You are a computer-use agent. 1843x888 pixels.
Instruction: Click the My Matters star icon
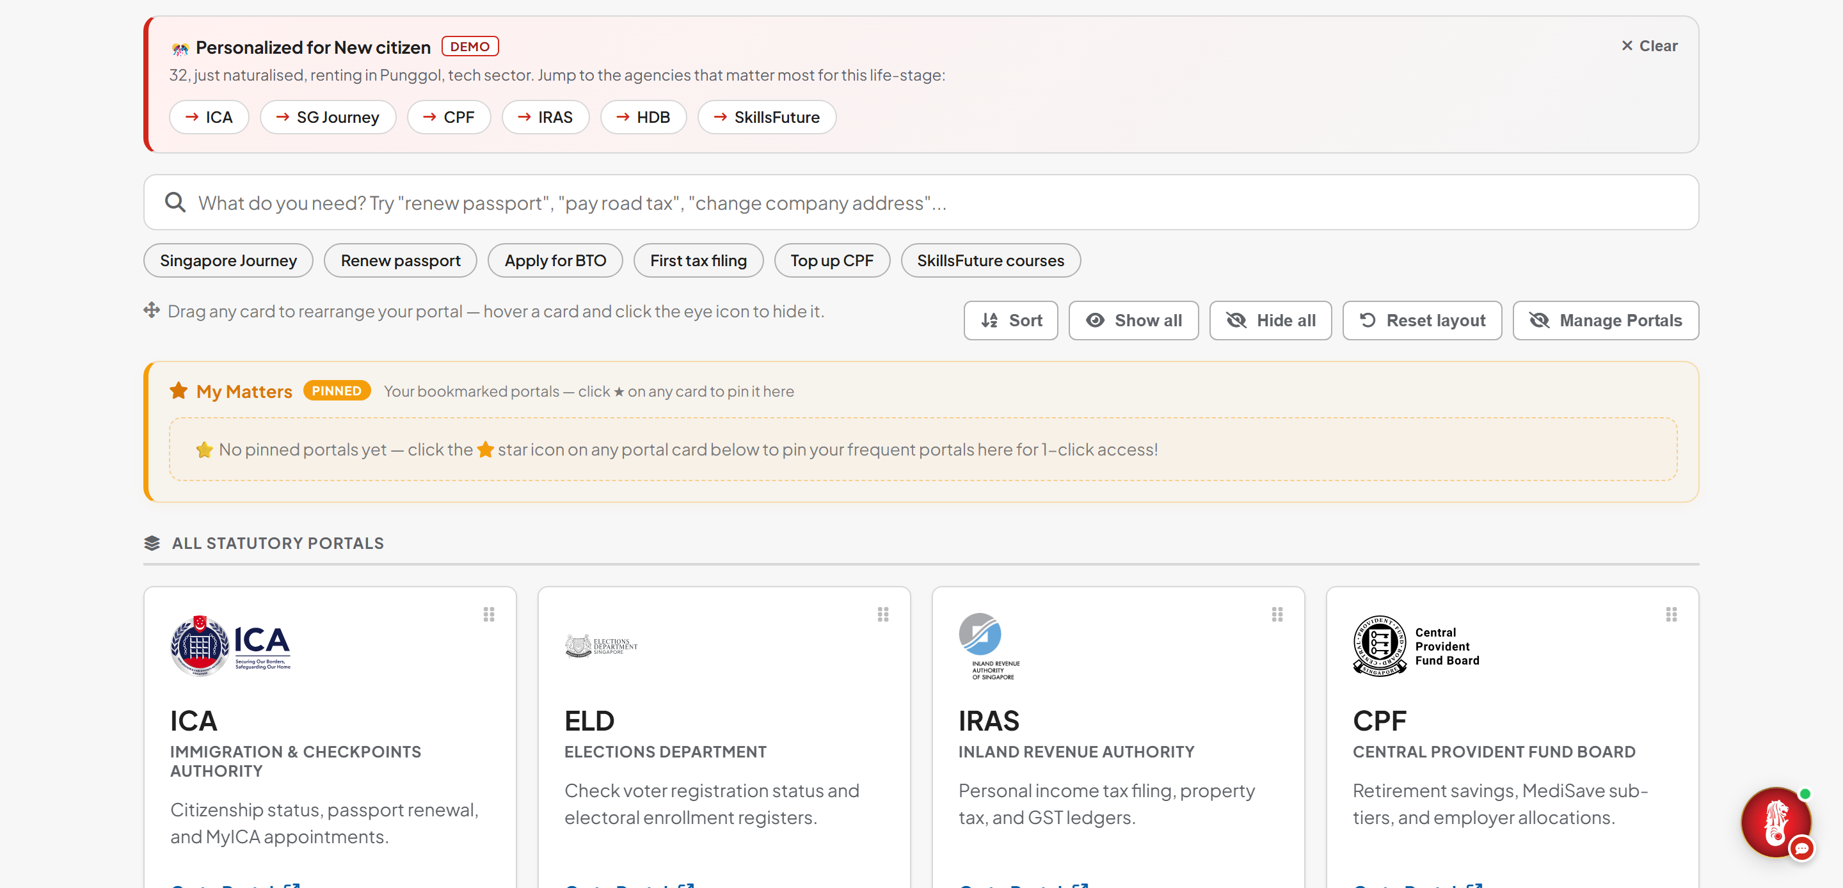point(179,391)
